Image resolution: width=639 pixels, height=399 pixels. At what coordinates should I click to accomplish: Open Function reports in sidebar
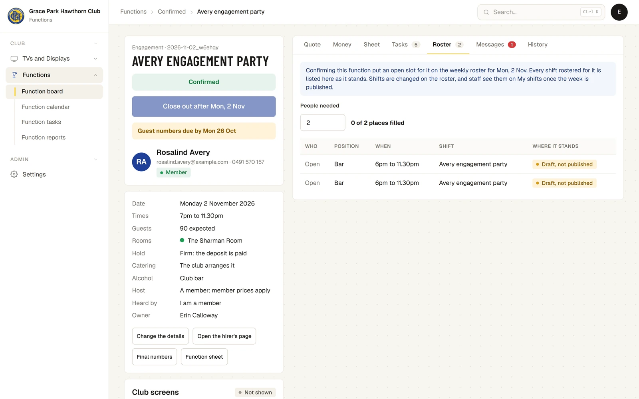click(x=44, y=138)
